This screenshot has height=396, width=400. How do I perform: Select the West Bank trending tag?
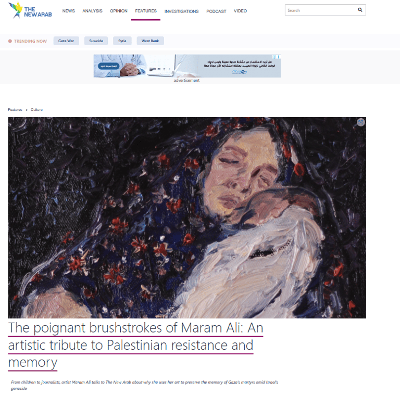pyautogui.click(x=150, y=41)
